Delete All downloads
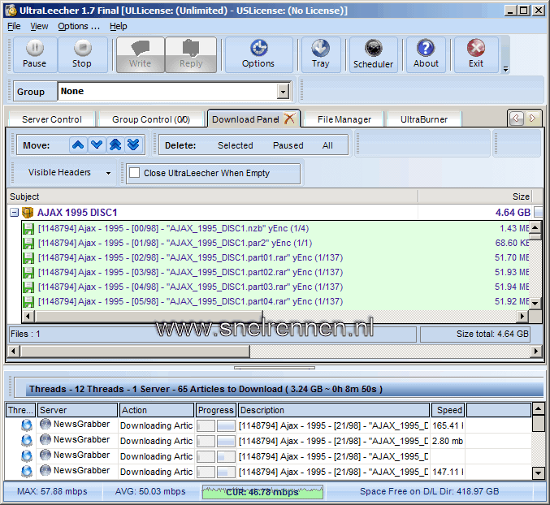Viewport: 550px width, 505px height. click(327, 145)
